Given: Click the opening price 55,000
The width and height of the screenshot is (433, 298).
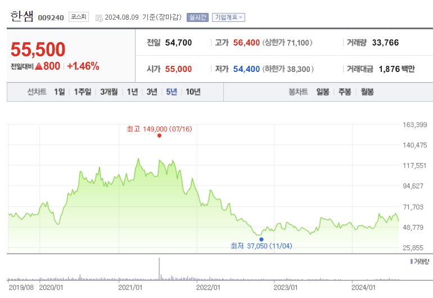Looking at the screenshot, I should (x=178, y=69).
